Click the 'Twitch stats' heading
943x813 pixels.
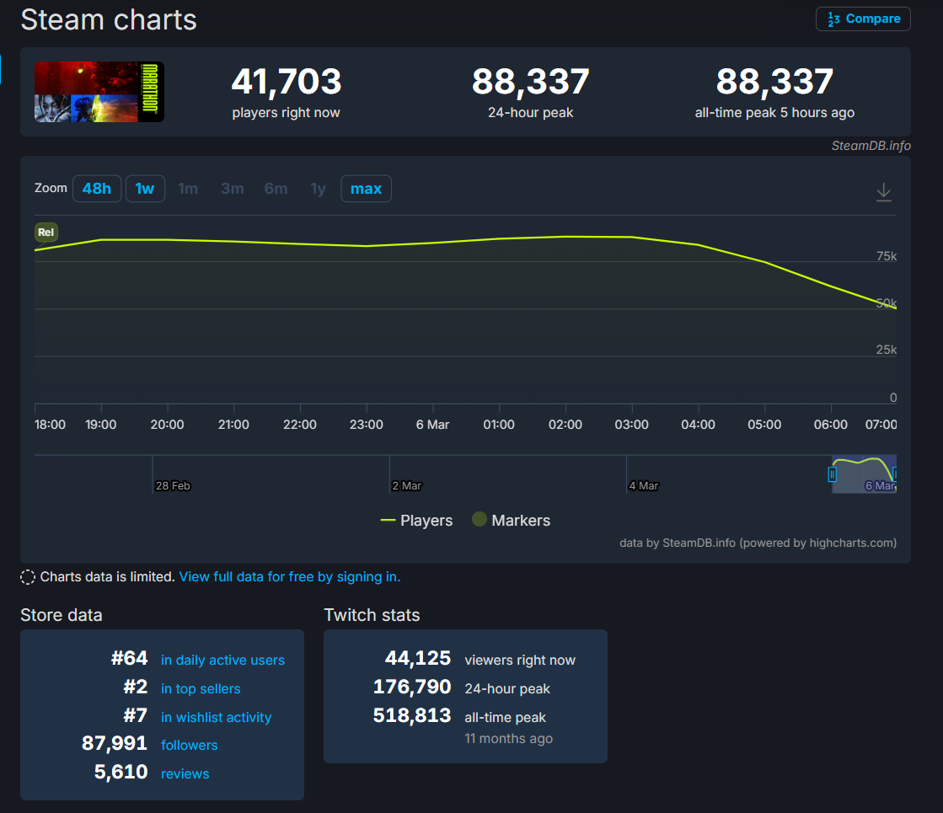[x=372, y=615]
